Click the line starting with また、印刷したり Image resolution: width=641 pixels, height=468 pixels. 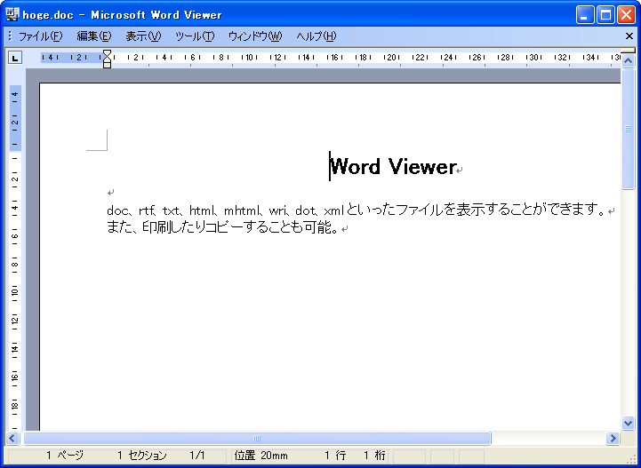click(223, 227)
